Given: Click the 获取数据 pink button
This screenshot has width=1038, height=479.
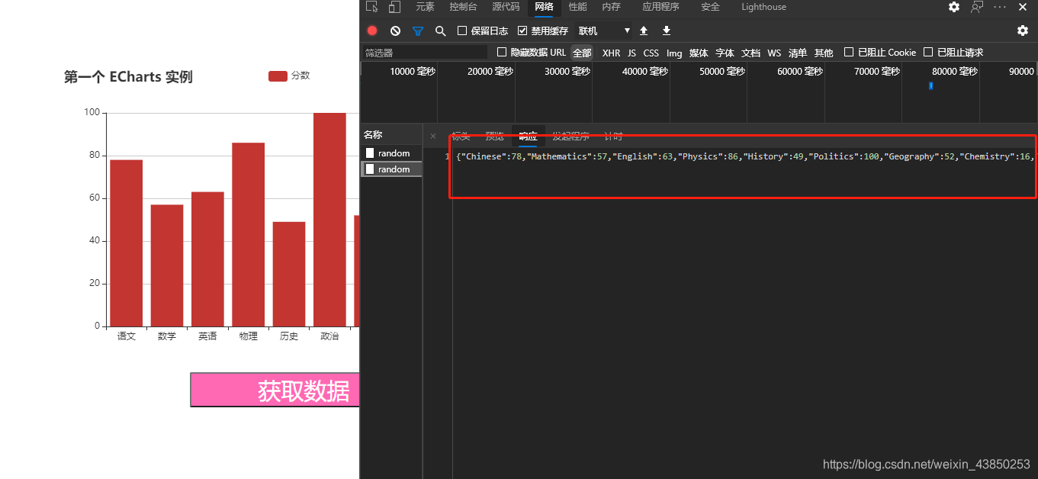Looking at the screenshot, I should click(275, 391).
